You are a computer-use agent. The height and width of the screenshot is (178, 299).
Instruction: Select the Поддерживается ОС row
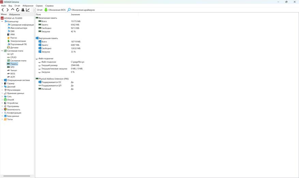[x=56, y=82]
